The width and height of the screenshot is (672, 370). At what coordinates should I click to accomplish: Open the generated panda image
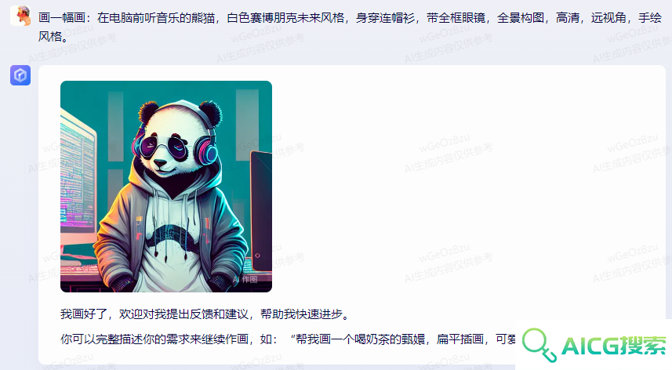tap(166, 187)
